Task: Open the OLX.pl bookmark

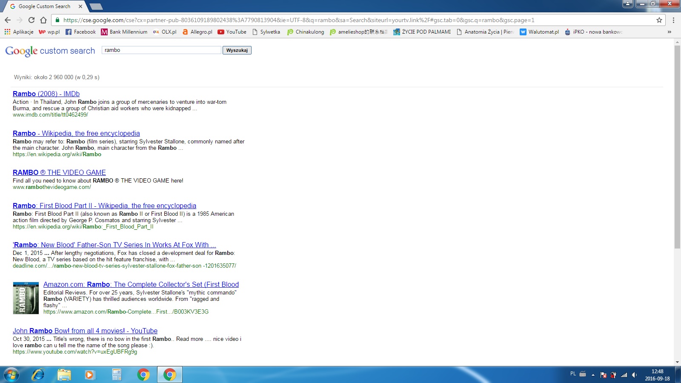Action: (x=165, y=32)
